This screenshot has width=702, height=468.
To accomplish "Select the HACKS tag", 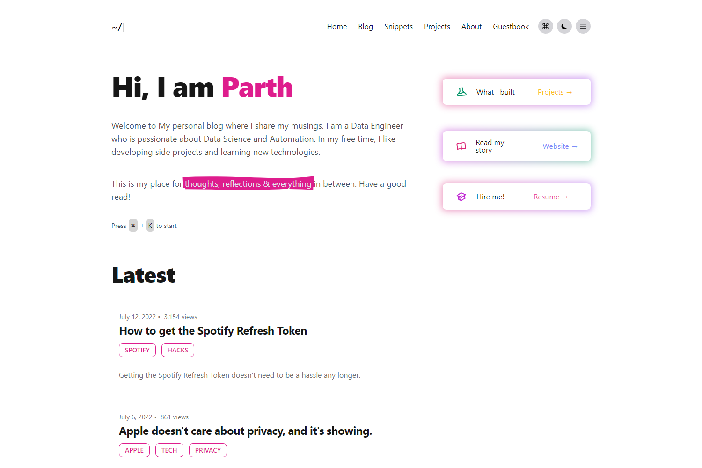I will (x=177, y=350).
